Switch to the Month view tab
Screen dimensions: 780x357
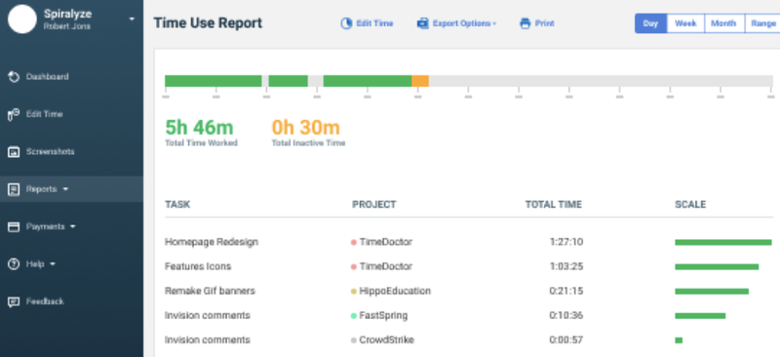(723, 23)
